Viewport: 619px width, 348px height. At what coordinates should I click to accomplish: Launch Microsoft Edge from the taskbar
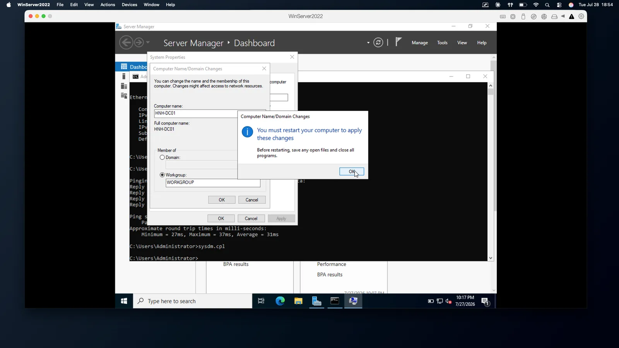point(280,301)
